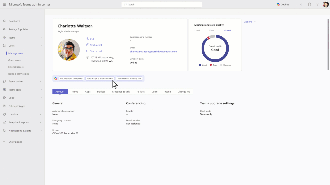The image size is (330, 185).
Task: Click Troubleshoot meeting join suggestion
Action: [x=129, y=78]
